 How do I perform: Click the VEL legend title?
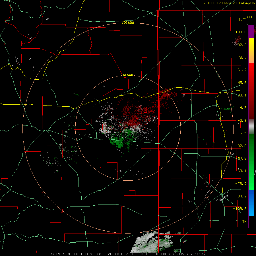point(250,17)
